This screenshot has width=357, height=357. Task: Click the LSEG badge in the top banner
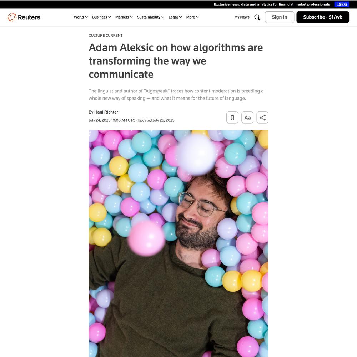pyautogui.click(x=342, y=4)
